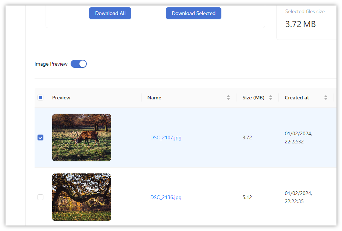The width and height of the screenshot is (342, 231).
Task: Sort the table by Size (MB) arrows
Action: coord(270,98)
